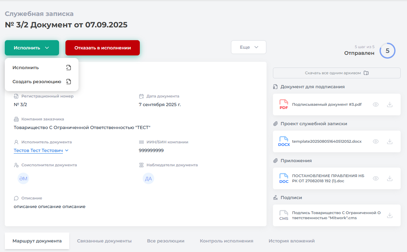Click the red Отказать в исполнении button
407x252 pixels.
tap(102, 48)
